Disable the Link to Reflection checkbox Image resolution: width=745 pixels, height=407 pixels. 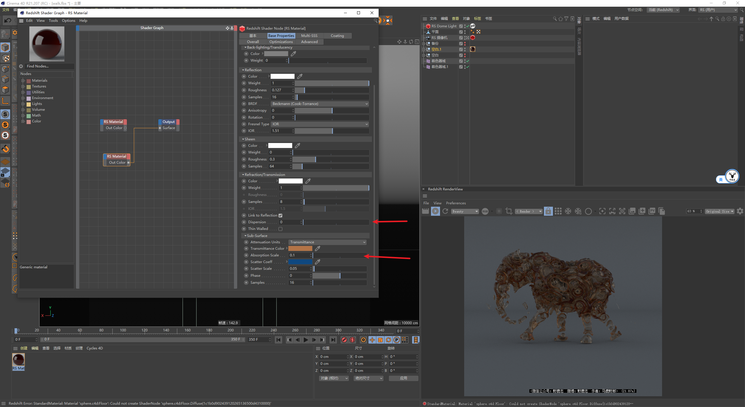tap(280, 215)
